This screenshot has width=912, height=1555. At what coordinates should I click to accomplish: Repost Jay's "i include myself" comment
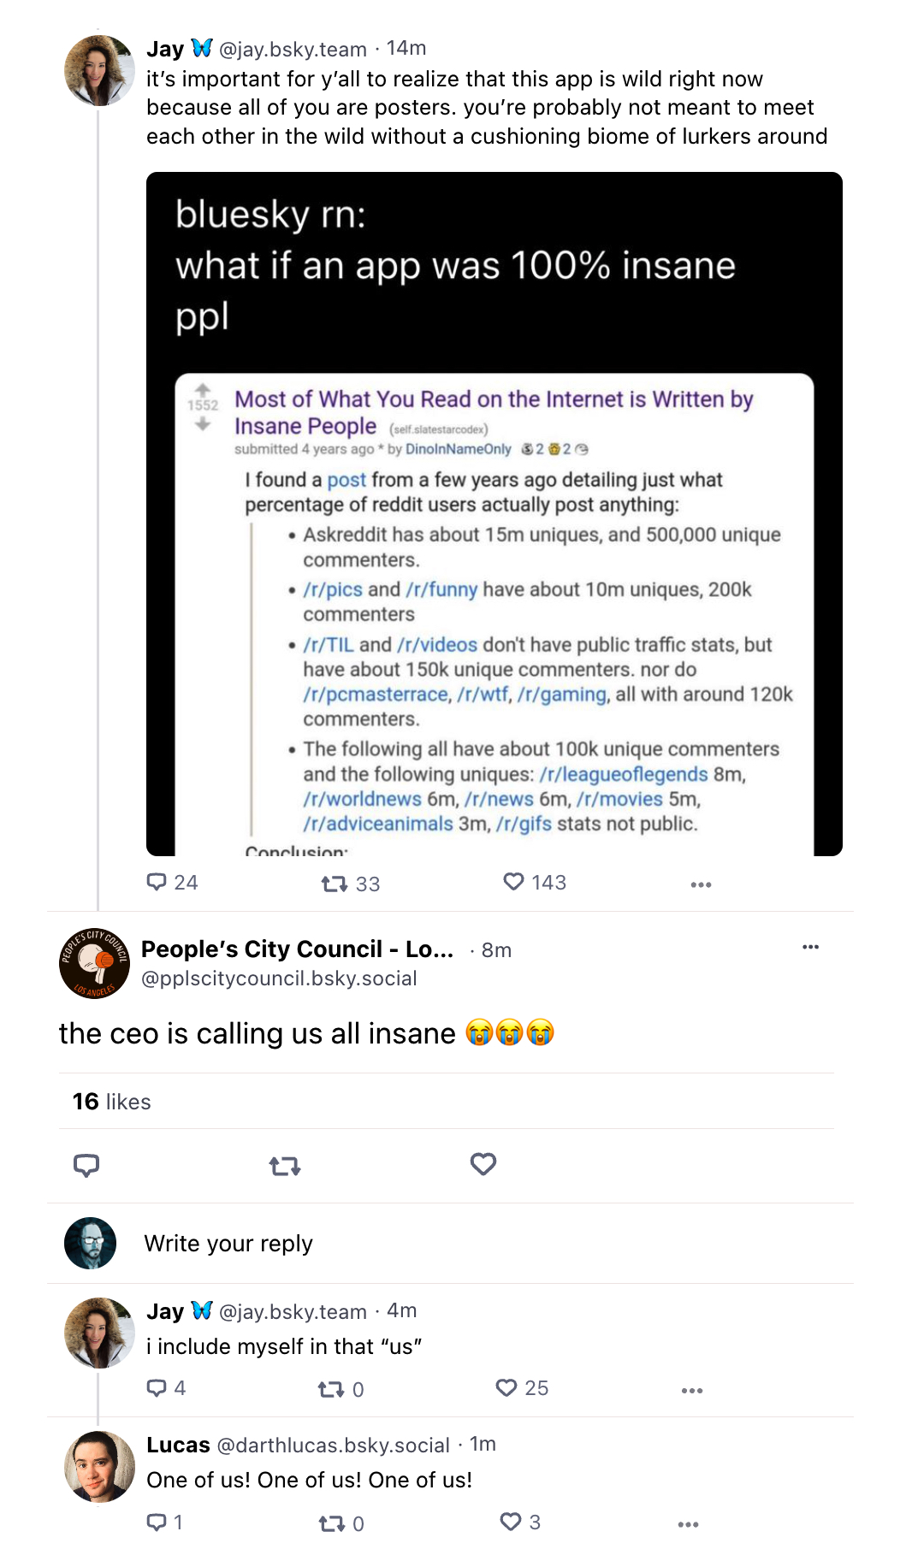point(331,1390)
